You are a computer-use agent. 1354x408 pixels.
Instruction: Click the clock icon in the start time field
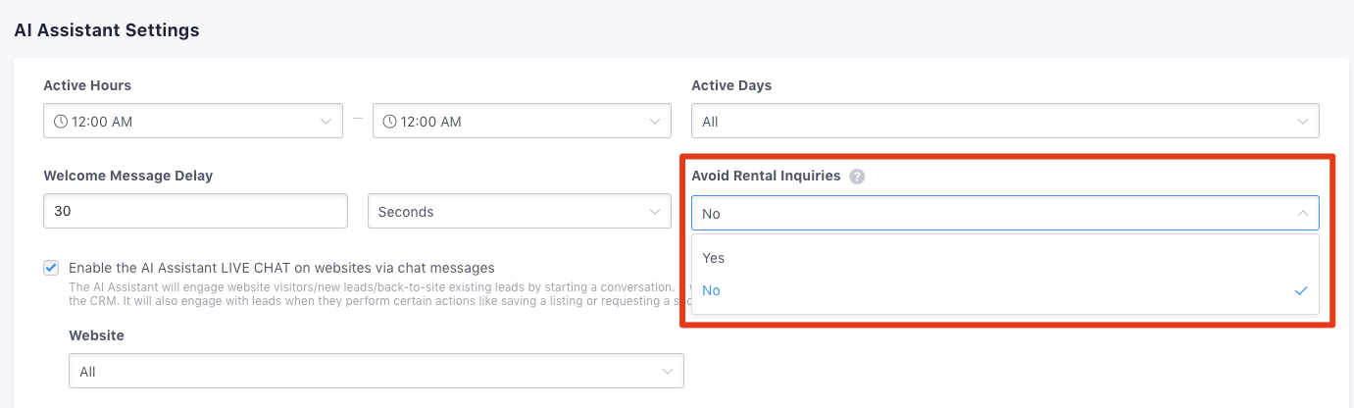[61, 122]
